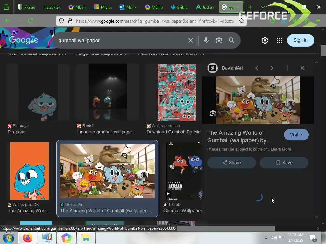Select the DeviantArt classroom wallpaper thumbnail
Viewport: 326px width, 244px height.
click(x=107, y=171)
